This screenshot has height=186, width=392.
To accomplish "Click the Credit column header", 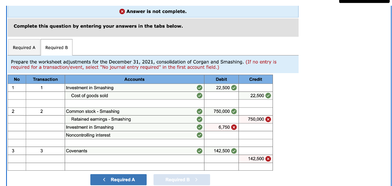I will click(256, 79).
